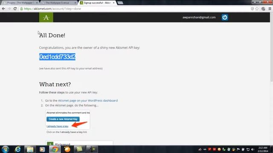
Task: Click the Show desktop strip beside clock
Action: pos(271,149)
